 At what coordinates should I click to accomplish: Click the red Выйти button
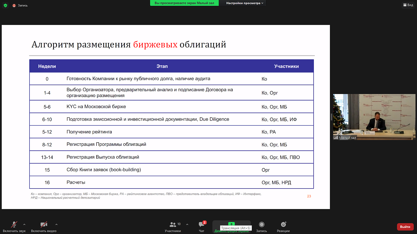tap(405, 227)
